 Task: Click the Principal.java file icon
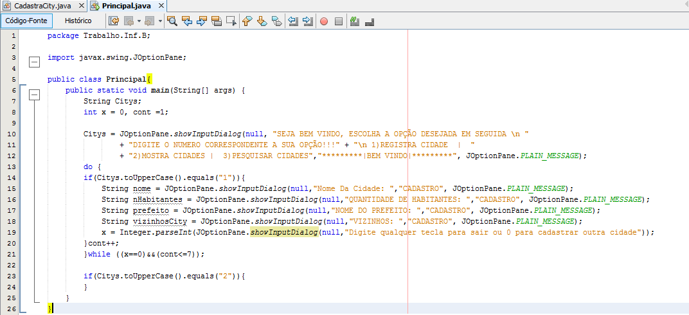pyautogui.click(x=95, y=6)
